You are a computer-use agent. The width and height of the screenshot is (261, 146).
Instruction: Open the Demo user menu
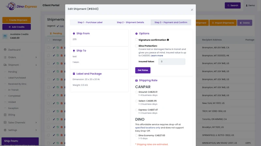pyautogui.click(x=250, y=6)
